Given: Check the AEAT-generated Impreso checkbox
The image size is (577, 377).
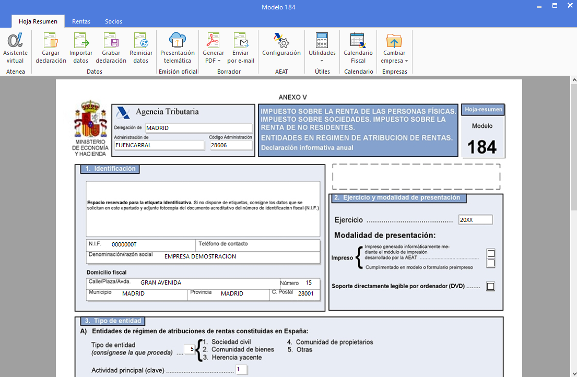Looking at the screenshot, I should pos(491,254).
